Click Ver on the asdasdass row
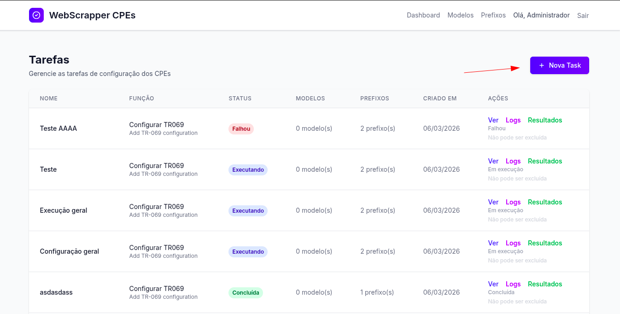Image resolution: width=620 pixels, height=314 pixels. point(493,284)
